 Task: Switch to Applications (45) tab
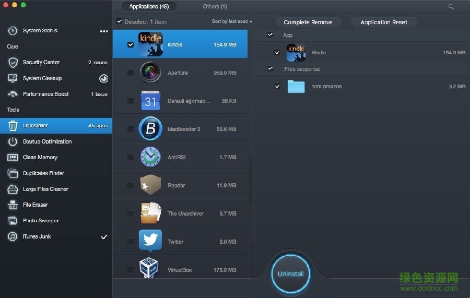(x=149, y=7)
